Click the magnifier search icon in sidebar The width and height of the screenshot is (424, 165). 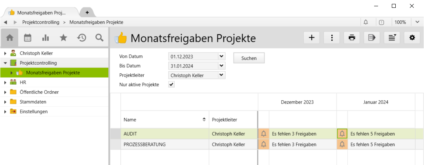pyautogui.click(x=99, y=38)
